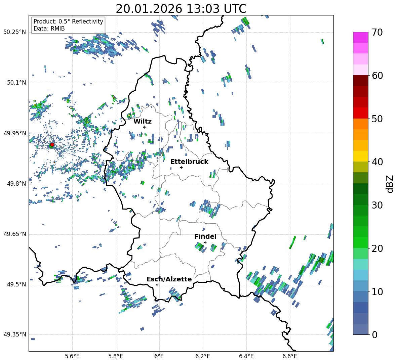Select the Wiltz city label
The height and width of the screenshot is (363, 398).
[x=143, y=122]
